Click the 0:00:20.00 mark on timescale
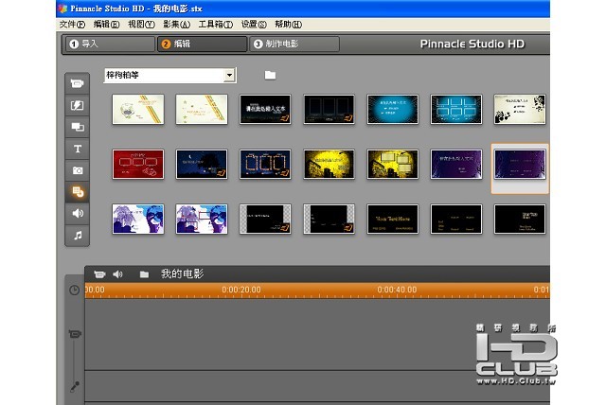 point(241,290)
